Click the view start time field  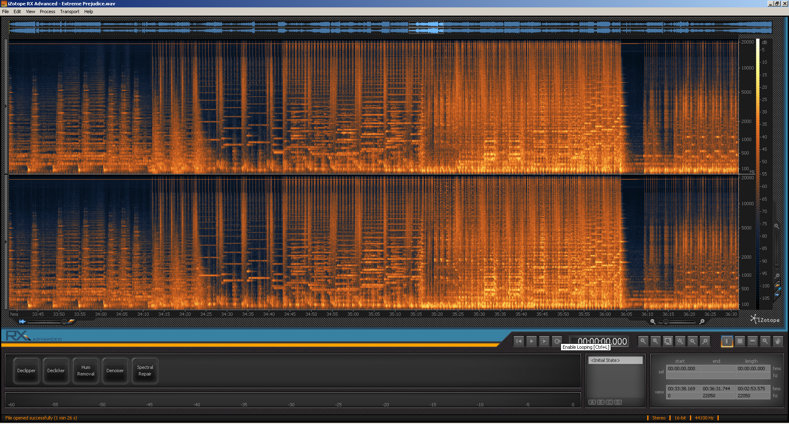coord(683,389)
